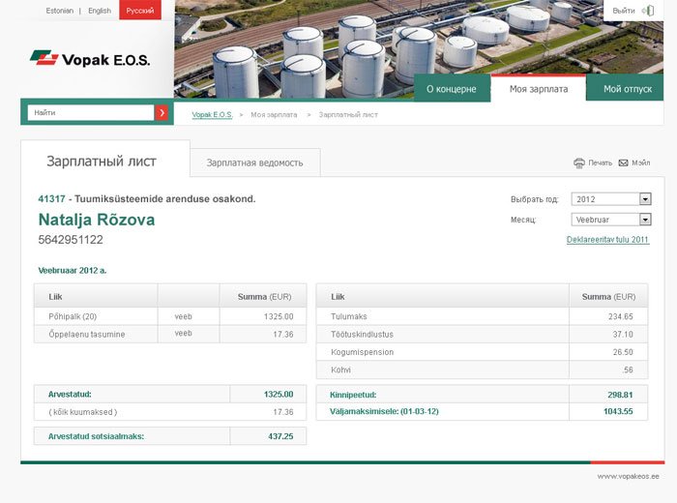Open the year 2012 dropdown
Viewport: 677px width, 503px height.
(x=645, y=199)
